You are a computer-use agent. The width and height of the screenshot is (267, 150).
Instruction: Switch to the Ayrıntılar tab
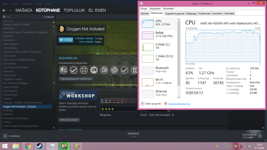tap(217, 14)
